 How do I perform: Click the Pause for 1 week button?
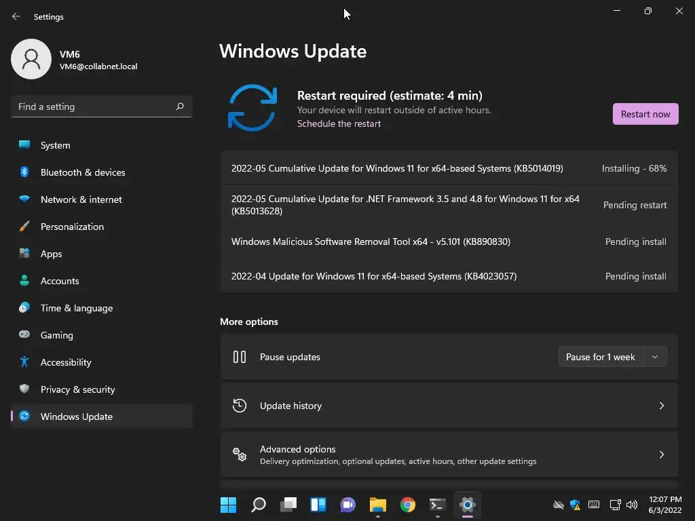pos(601,357)
